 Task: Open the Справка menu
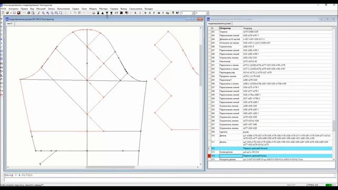pyautogui.click(x=114, y=9)
